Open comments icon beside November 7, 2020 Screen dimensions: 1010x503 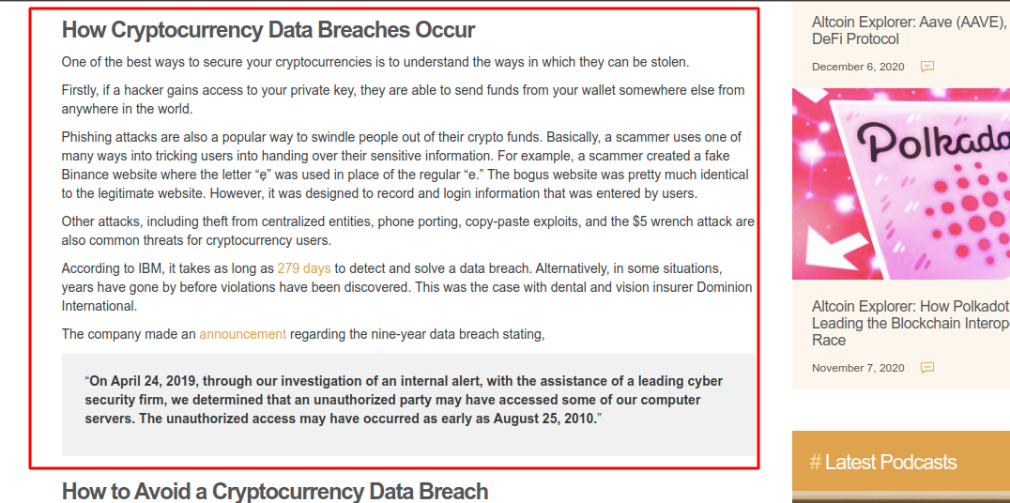click(926, 368)
